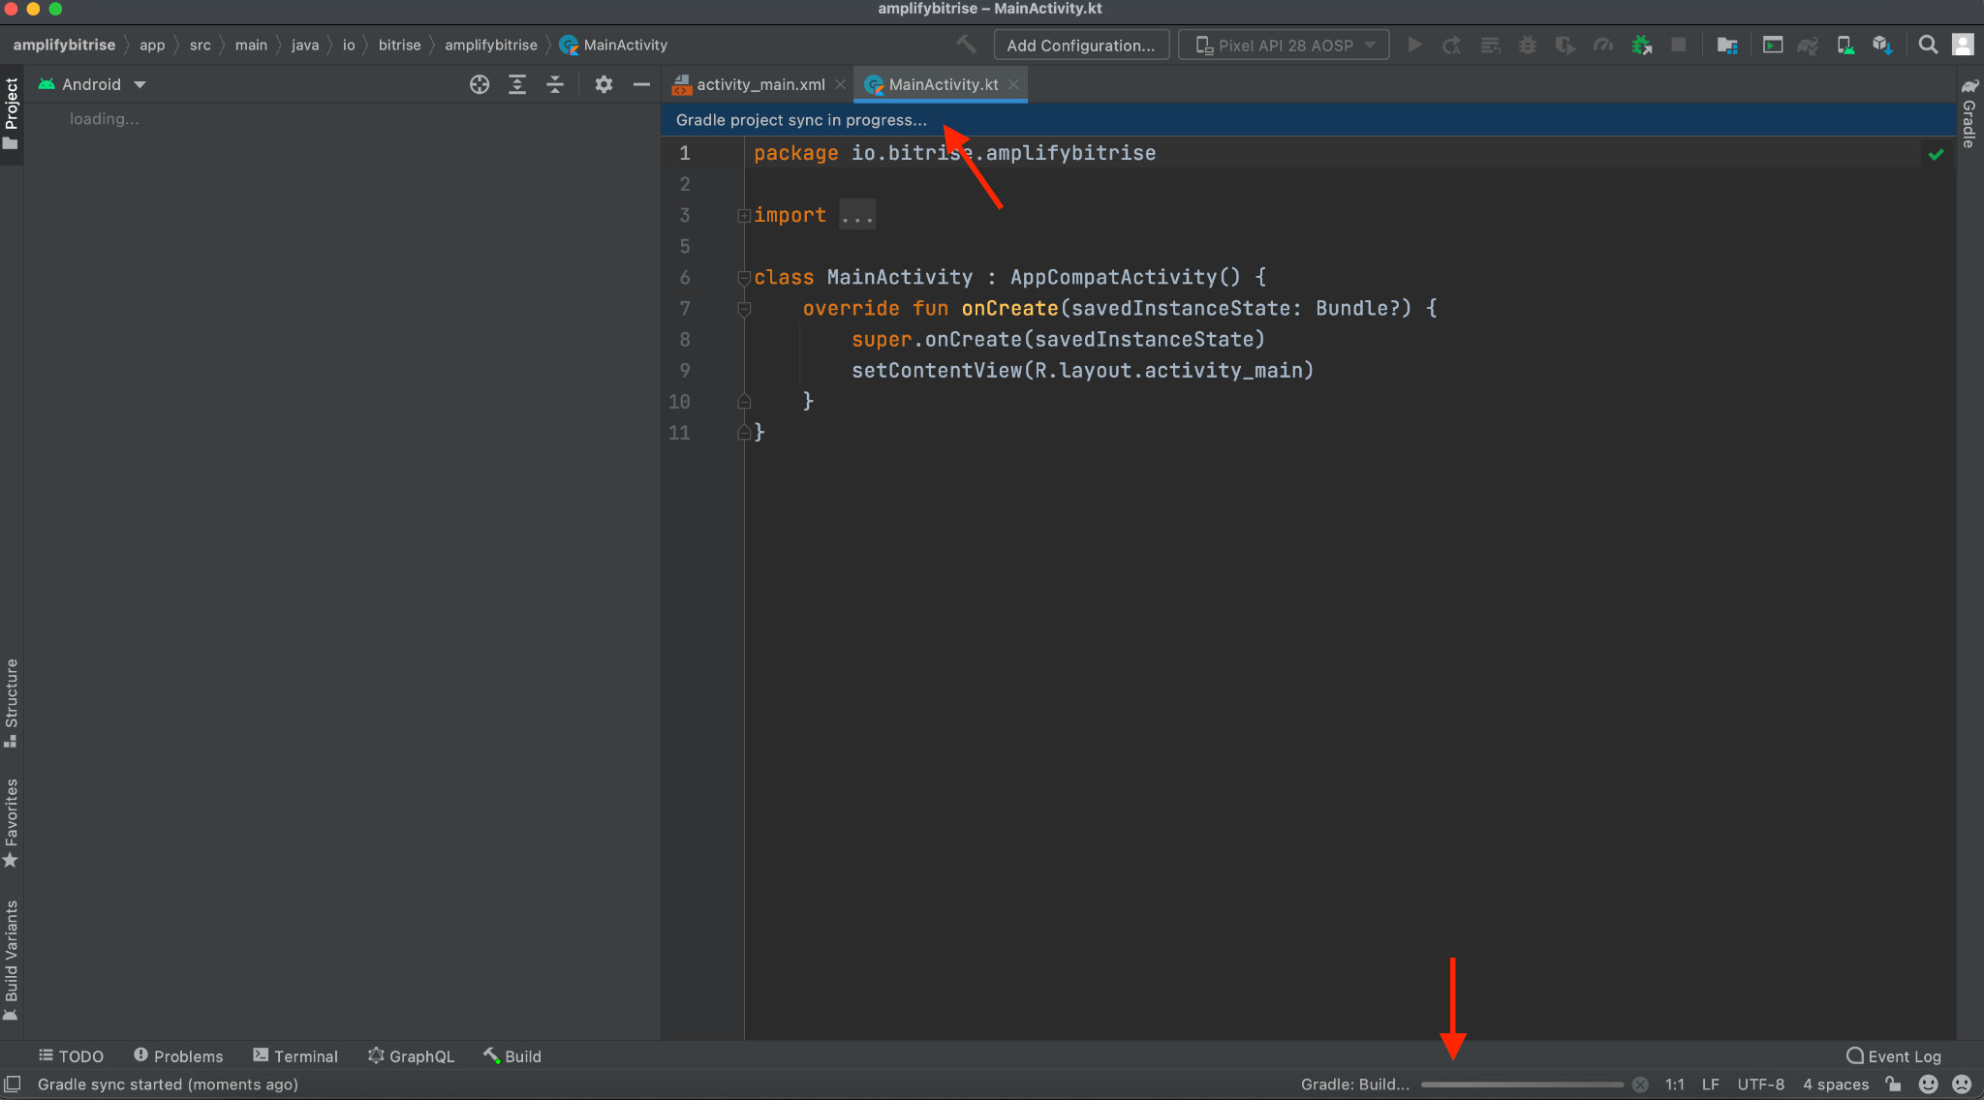This screenshot has width=1984, height=1100.
Task: Click the Apply Code Changes icon
Action: 1490,45
